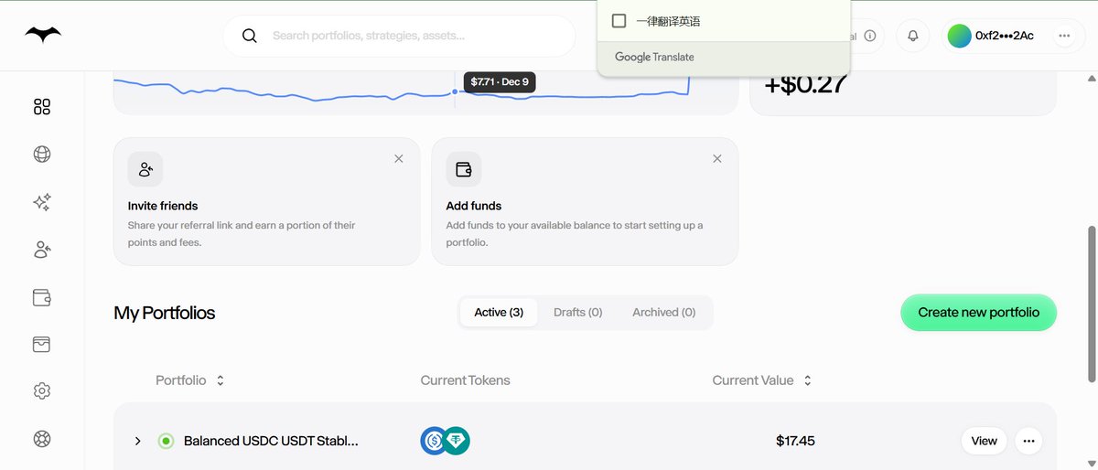Expand the Balanced USDC USDT portfolio row

[x=137, y=441]
